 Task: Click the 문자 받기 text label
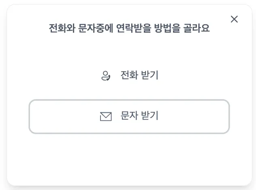[x=139, y=116]
